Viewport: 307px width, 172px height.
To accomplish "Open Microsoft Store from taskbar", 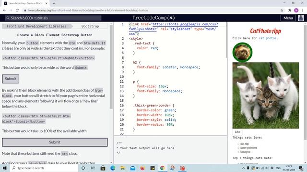I will coord(103,168).
